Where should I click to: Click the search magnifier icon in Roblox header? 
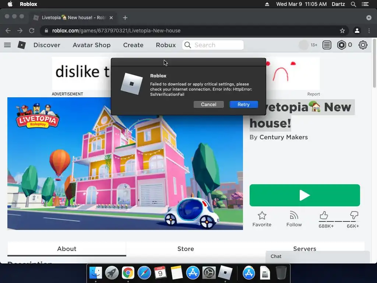pyautogui.click(x=188, y=45)
